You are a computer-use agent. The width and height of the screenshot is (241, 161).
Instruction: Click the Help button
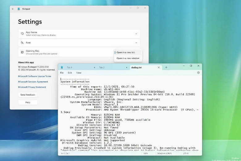[x=28, y=102]
